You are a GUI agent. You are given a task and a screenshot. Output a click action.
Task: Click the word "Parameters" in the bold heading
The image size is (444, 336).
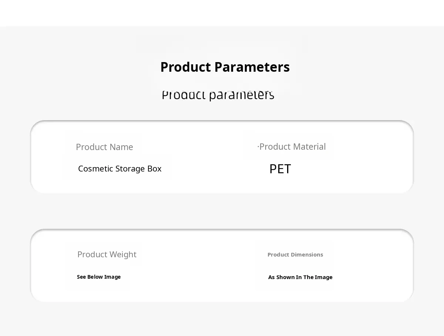[252, 67]
